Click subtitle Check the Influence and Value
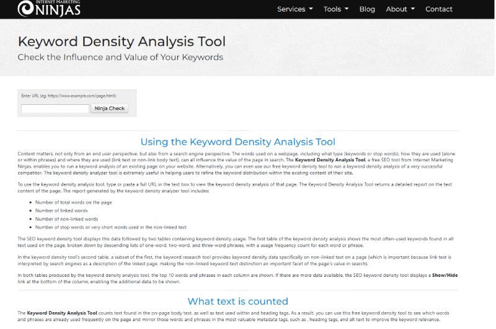This screenshot has height=329, width=496. coord(120,57)
